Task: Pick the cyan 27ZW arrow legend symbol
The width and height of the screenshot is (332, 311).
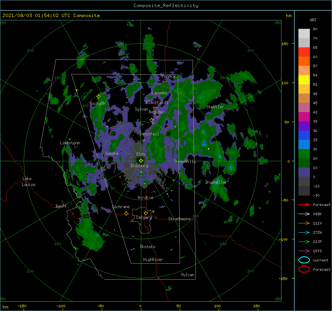Action: point(304,233)
